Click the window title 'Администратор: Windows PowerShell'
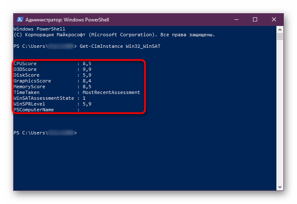This screenshot has width=297, height=204. pyautogui.click(x=67, y=20)
